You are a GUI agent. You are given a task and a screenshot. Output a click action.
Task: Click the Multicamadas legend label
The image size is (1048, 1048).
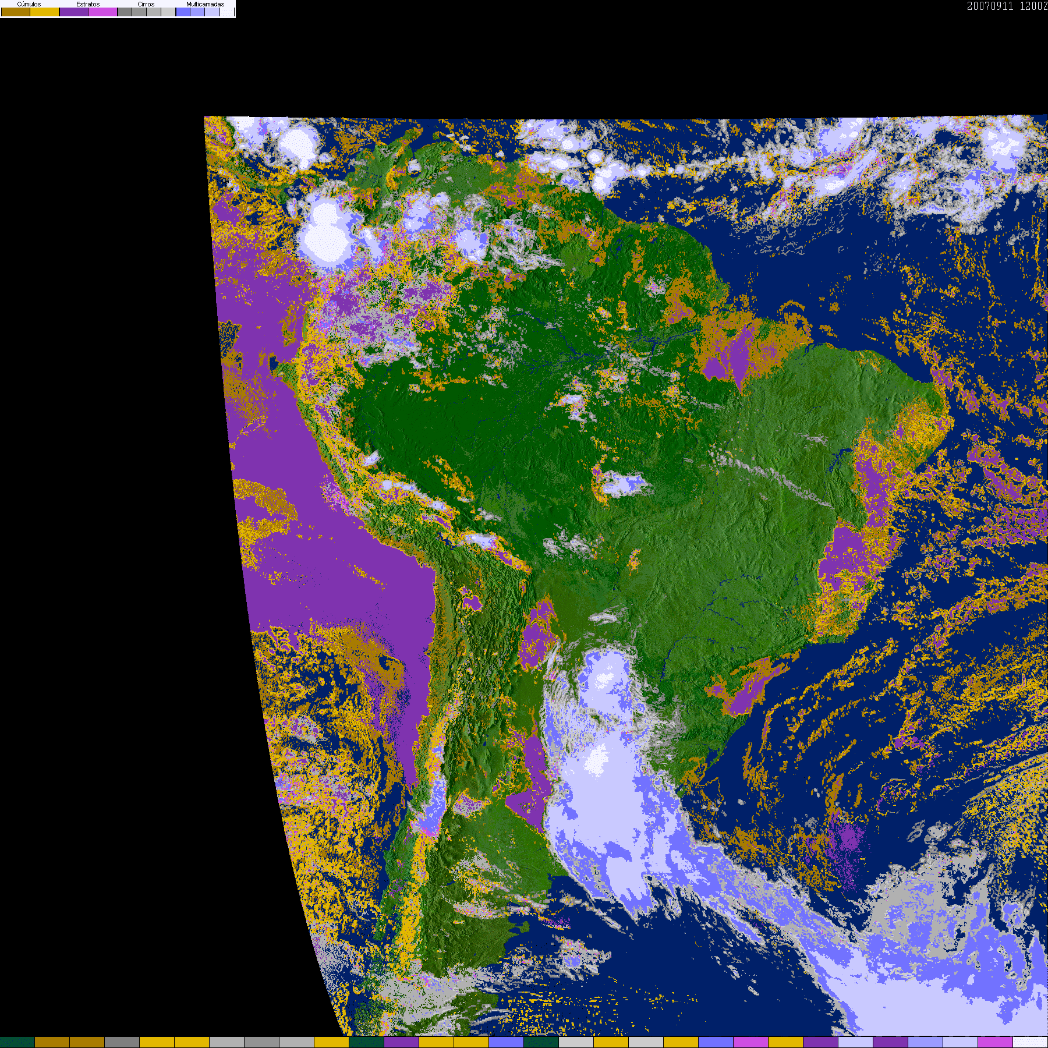[x=205, y=4]
